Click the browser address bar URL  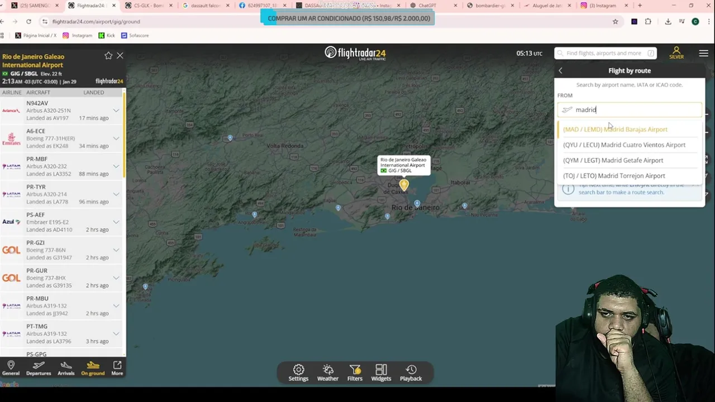[96, 22]
